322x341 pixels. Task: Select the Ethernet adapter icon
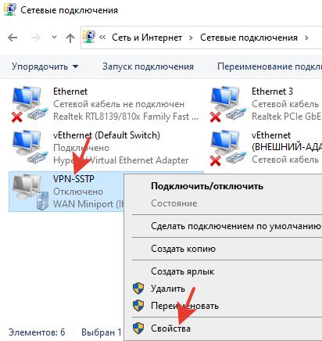point(30,104)
